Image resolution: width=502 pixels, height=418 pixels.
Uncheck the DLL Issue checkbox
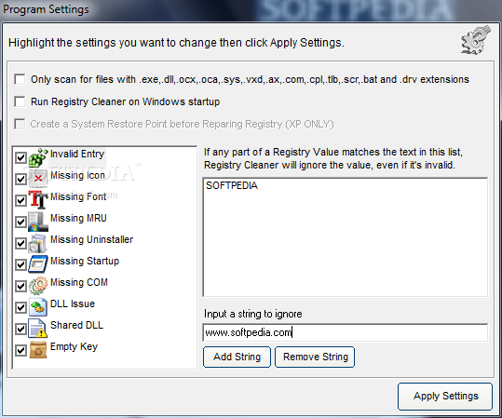coord(20,307)
